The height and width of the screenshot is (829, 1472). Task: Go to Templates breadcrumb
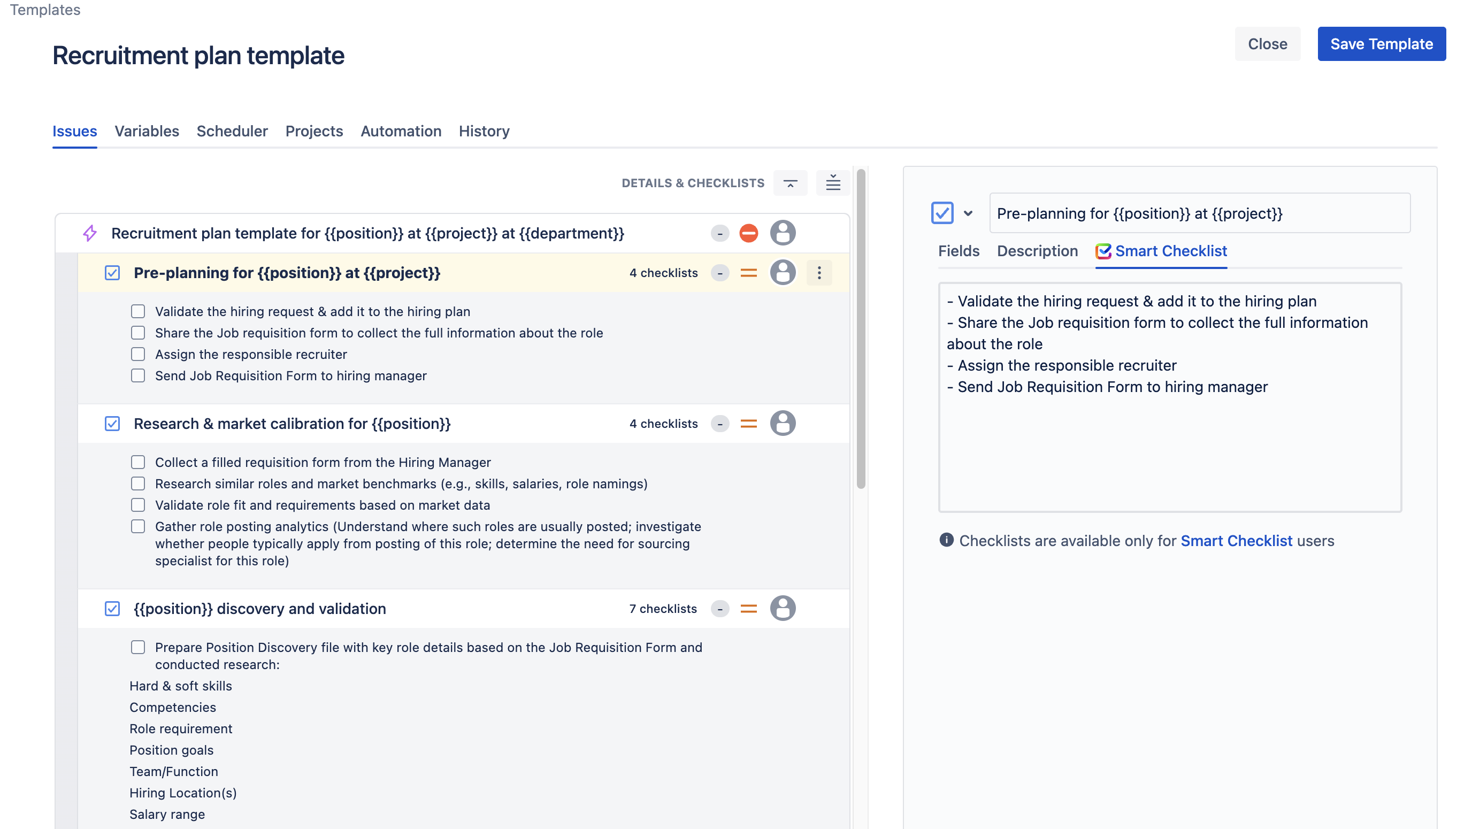tap(45, 10)
